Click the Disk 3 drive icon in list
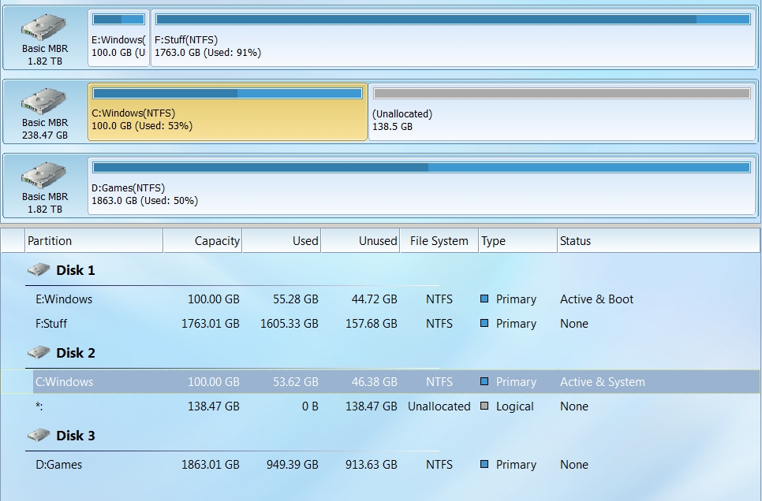The image size is (762, 501). [x=39, y=435]
